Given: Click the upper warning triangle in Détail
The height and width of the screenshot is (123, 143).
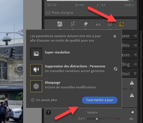Looking at the screenshot, I should pyautogui.click(x=132, y=83).
